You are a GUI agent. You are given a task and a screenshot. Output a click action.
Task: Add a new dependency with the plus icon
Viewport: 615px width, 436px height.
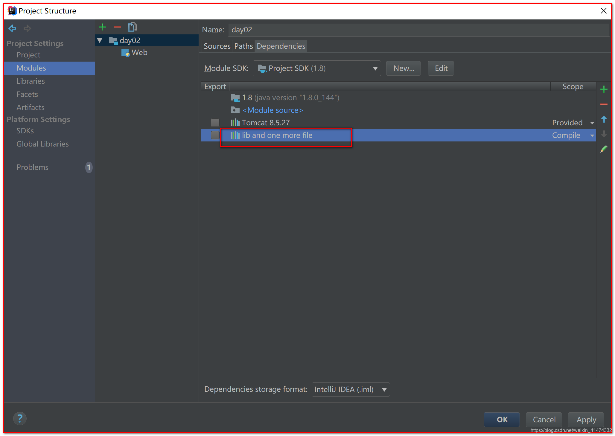pyautogui.click(x=604, y=89)
